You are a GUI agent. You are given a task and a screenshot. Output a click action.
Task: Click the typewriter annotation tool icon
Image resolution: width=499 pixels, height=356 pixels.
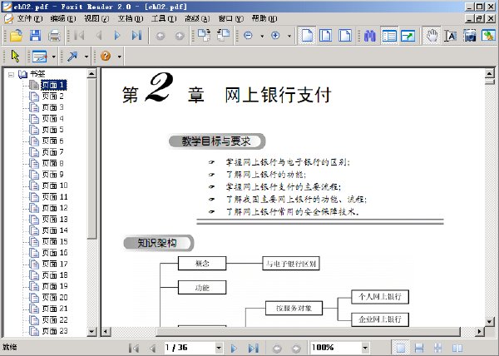tap(40, 57)
